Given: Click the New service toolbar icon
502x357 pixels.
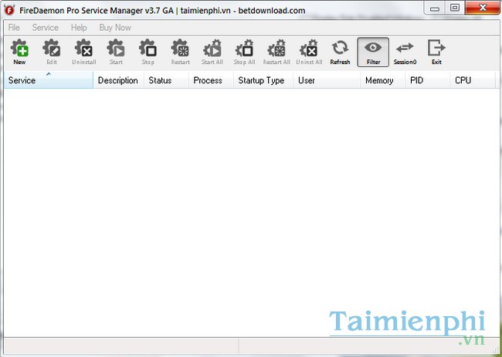Looking at the screenshot, I should (x=19, y=52).
